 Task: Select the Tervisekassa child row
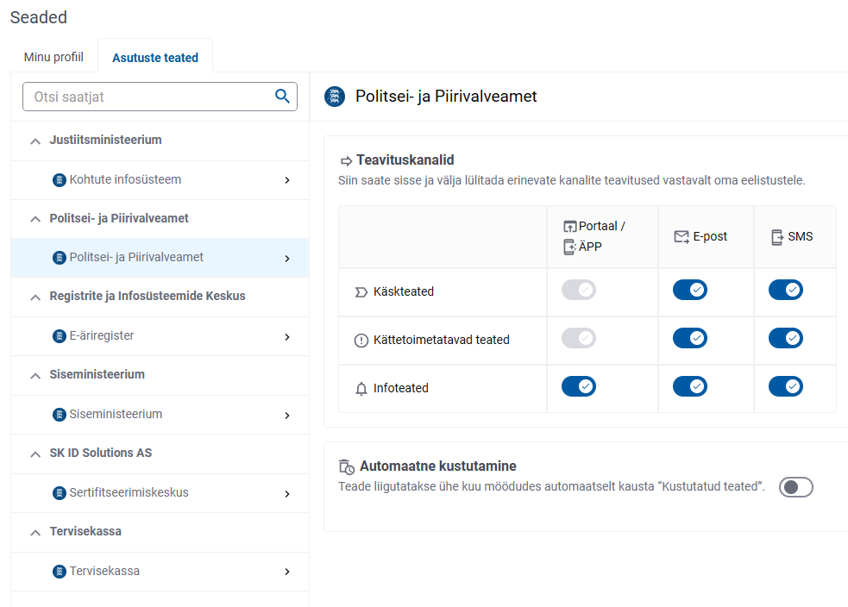pyautogui.click(x=160, y=572)
